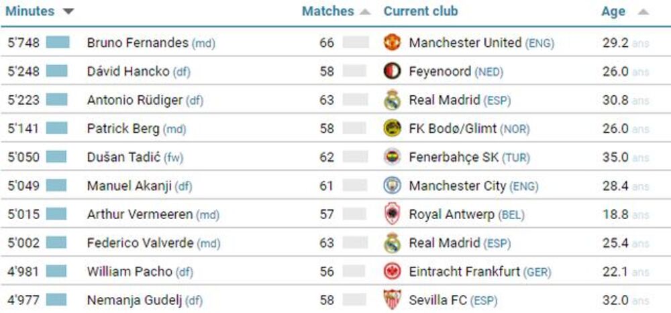Open Bruno Fernandes player link
This screenshot has width=671, height=313.
[138, 43]
